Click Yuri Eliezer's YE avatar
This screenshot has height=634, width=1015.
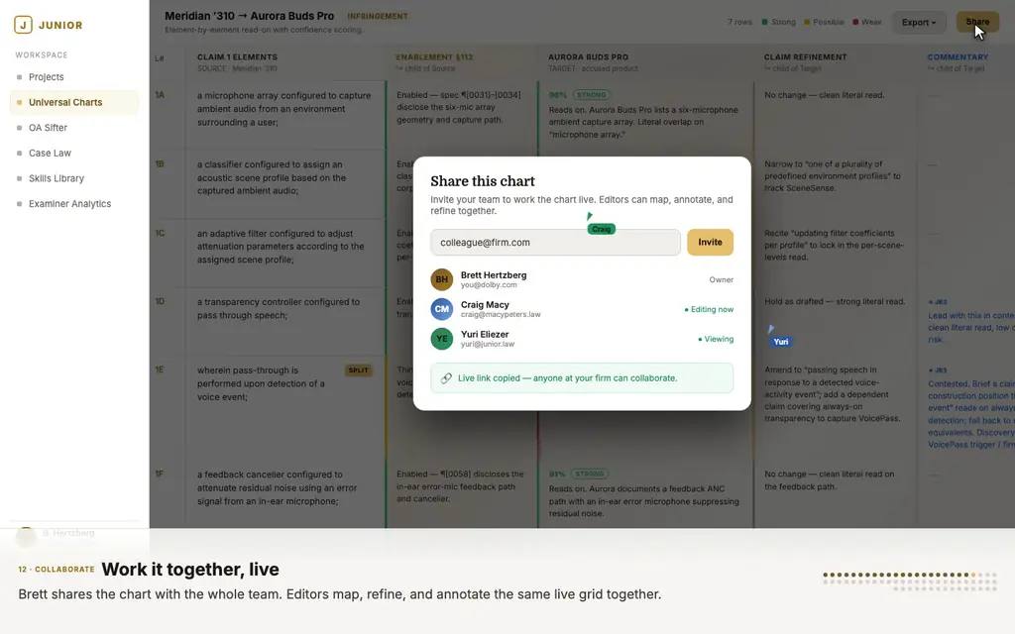(x=441, y=339)
